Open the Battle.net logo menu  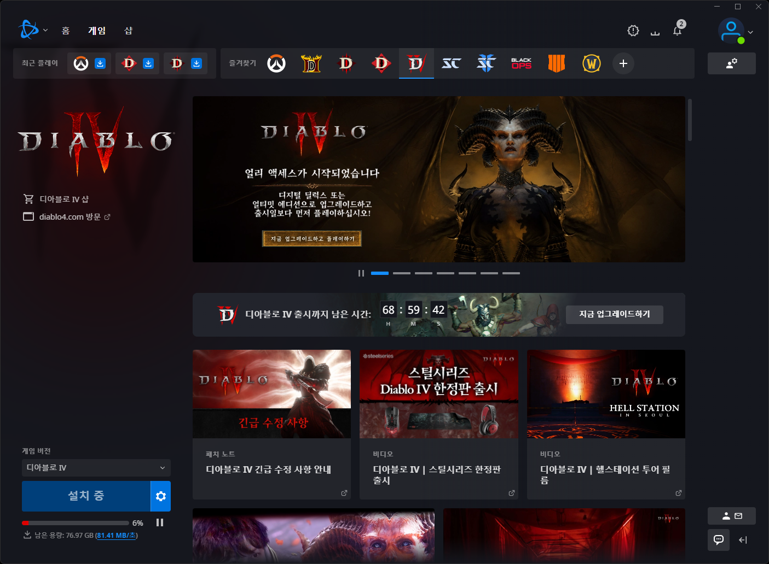(28, 30)
